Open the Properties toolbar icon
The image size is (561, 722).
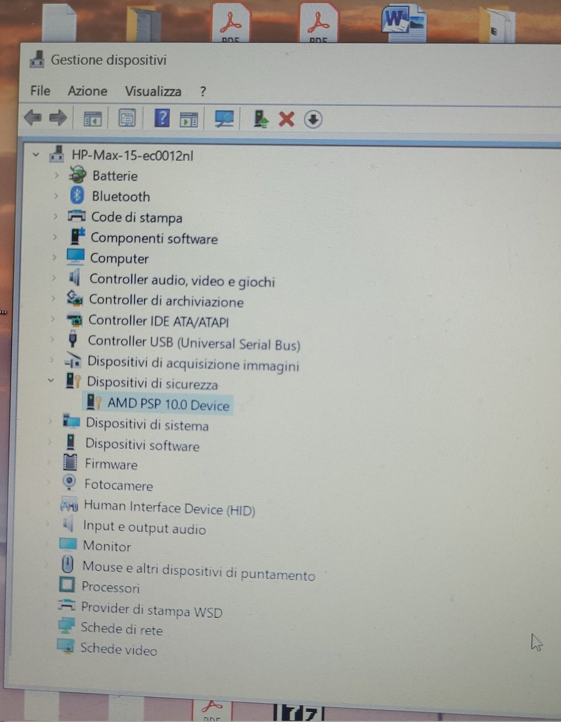point(127,119)
